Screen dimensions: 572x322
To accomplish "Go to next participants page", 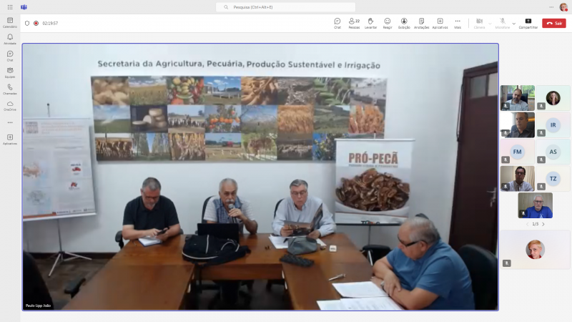I will pyautogui.click(x=543, y=224).
